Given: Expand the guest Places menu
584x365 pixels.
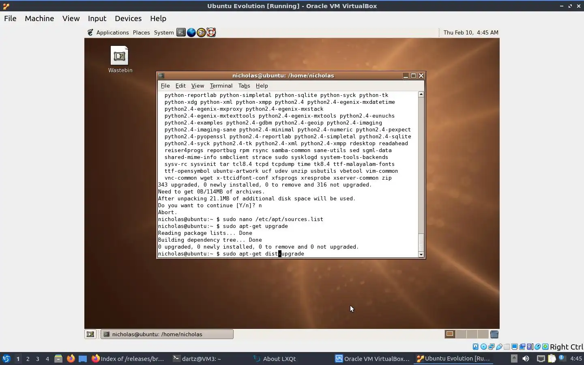Looking at the screenshot, I should pyautogui.click(x=141, y=32).
